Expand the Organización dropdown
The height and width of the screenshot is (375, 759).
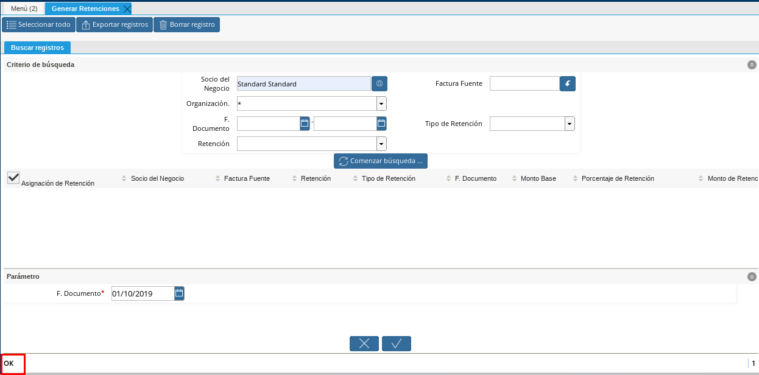pos(381,104)
